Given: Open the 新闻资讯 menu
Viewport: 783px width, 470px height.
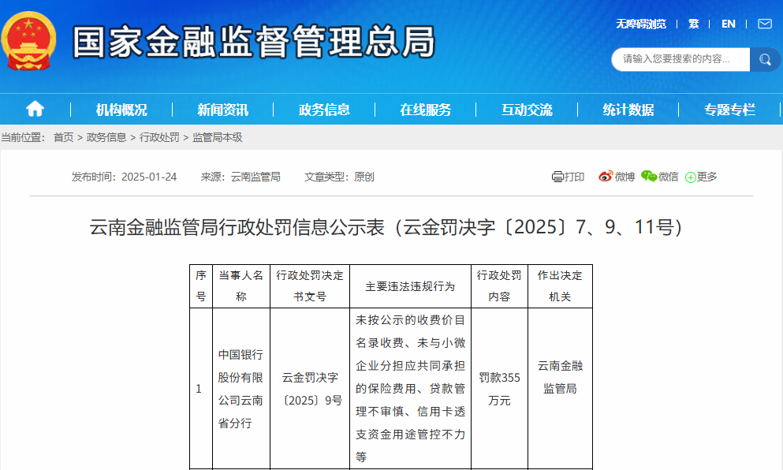Looking at the screenshot, I should click(222, 110).
